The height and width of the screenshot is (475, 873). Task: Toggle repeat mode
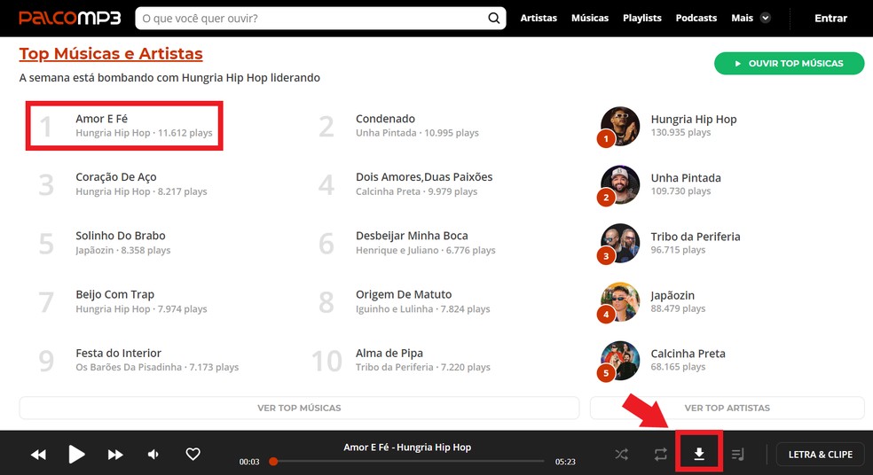660,455
